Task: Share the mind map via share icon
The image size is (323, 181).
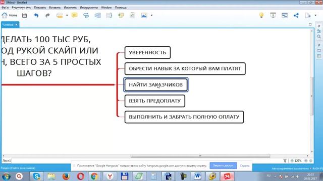Action: click(x=296, y=16)
